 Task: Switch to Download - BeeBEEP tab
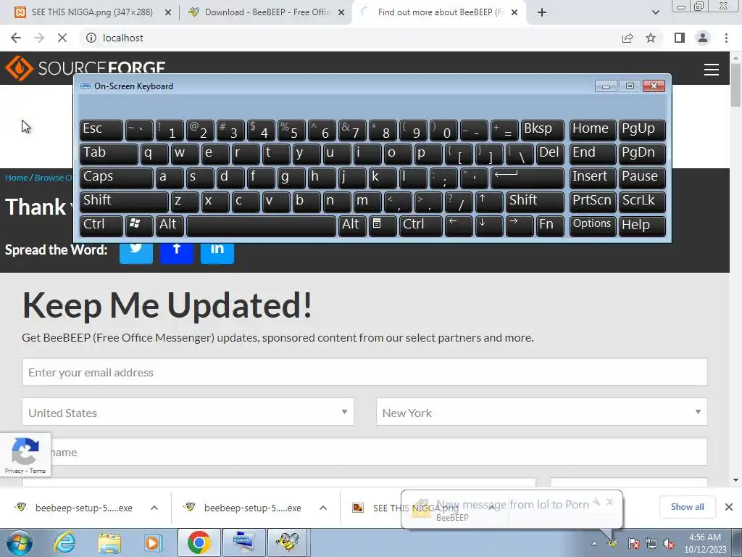coord(266,12)
